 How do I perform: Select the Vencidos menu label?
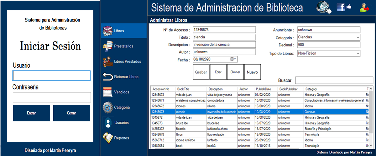[122, 92]
